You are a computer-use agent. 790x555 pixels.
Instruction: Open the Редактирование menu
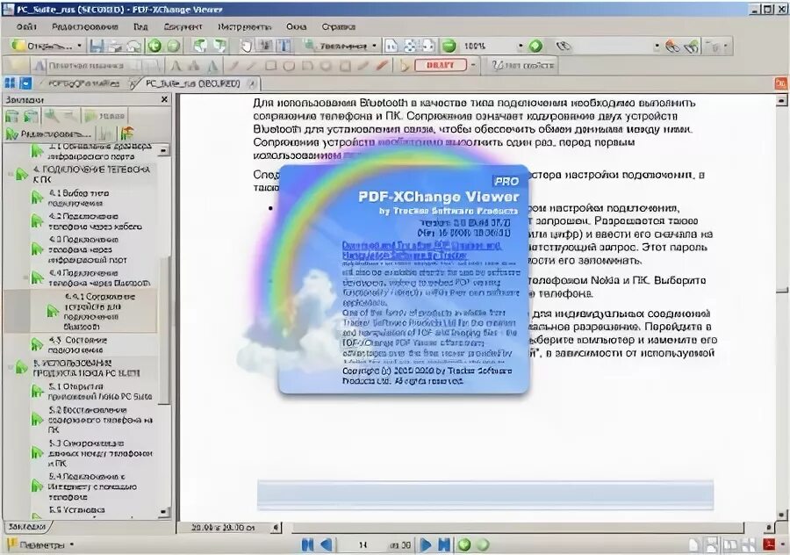click(x=85, y=26)
